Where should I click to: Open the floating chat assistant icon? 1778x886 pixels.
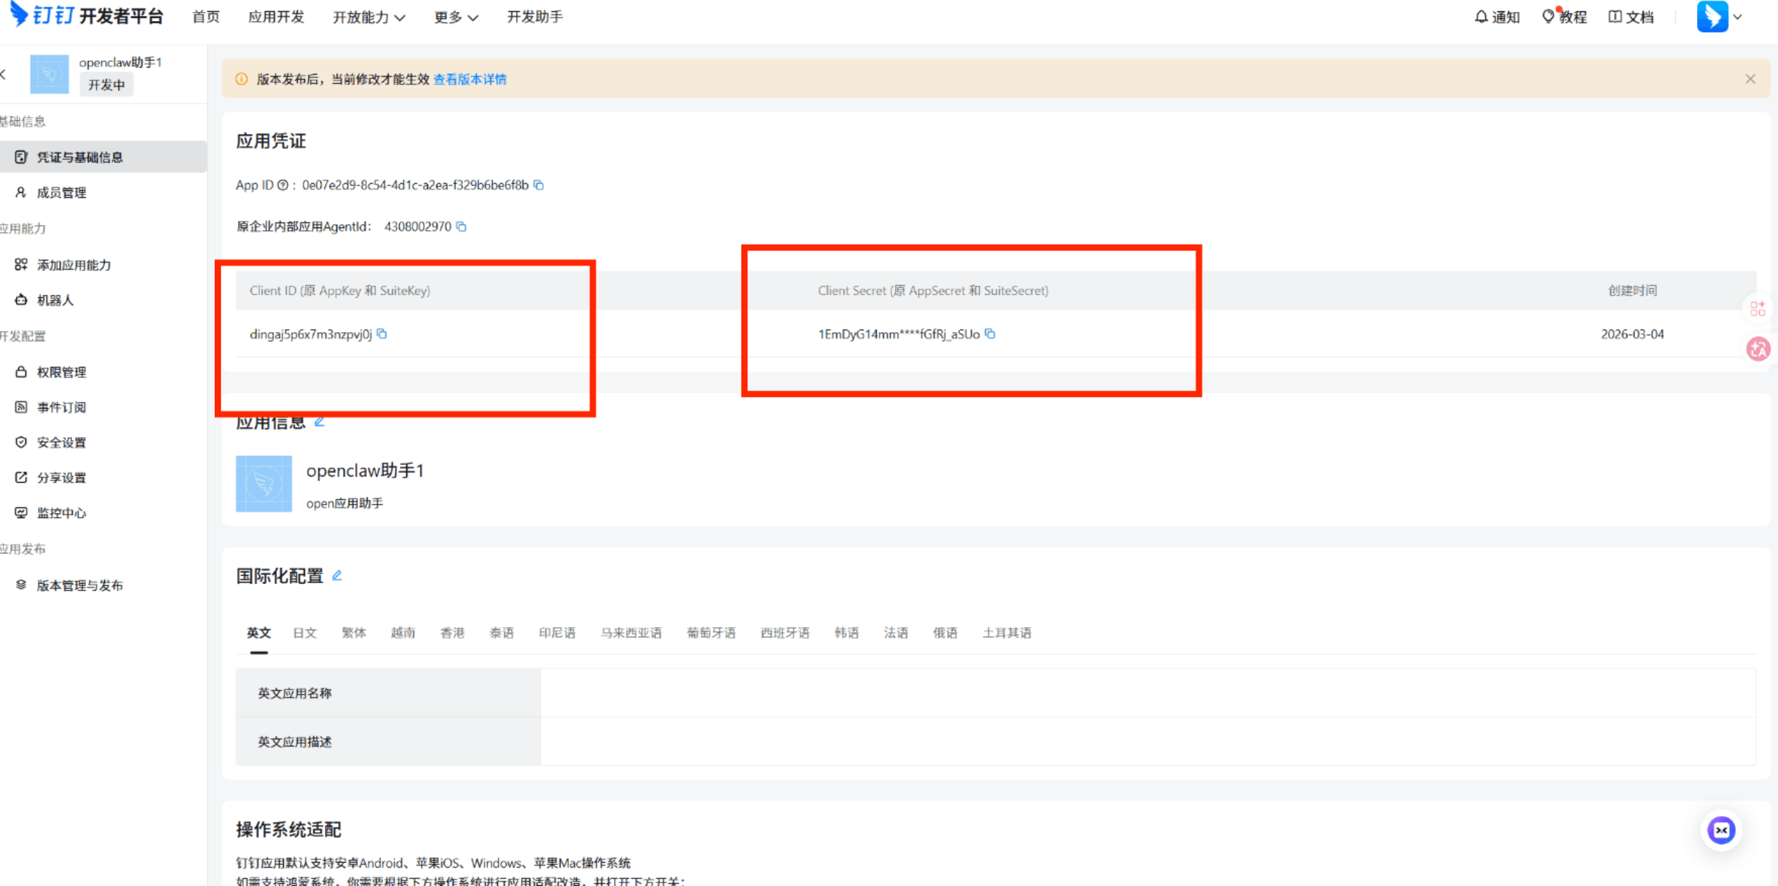click(x=1721, y=830)
